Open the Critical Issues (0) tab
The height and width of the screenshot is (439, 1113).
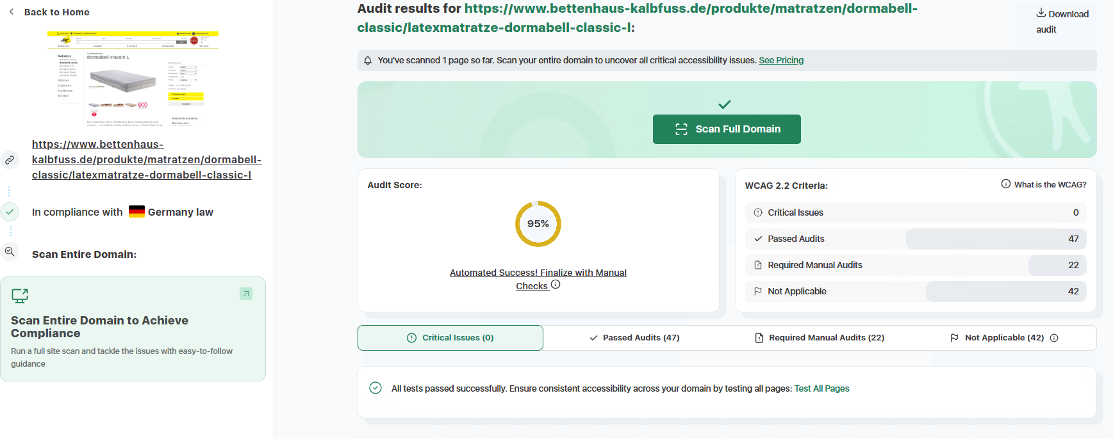click(x=450, y=338)
